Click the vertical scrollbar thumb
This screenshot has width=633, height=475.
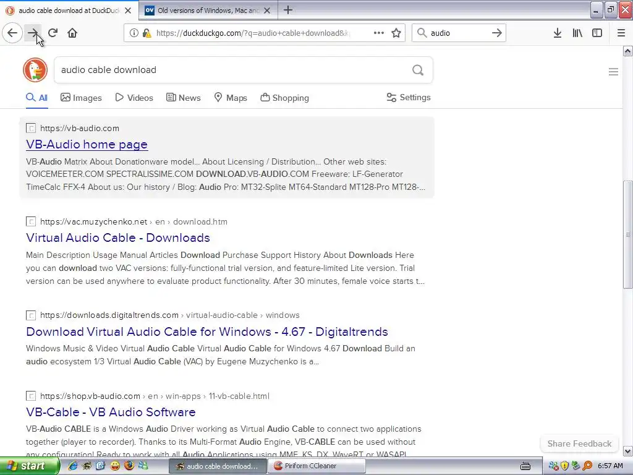[627, 234]
